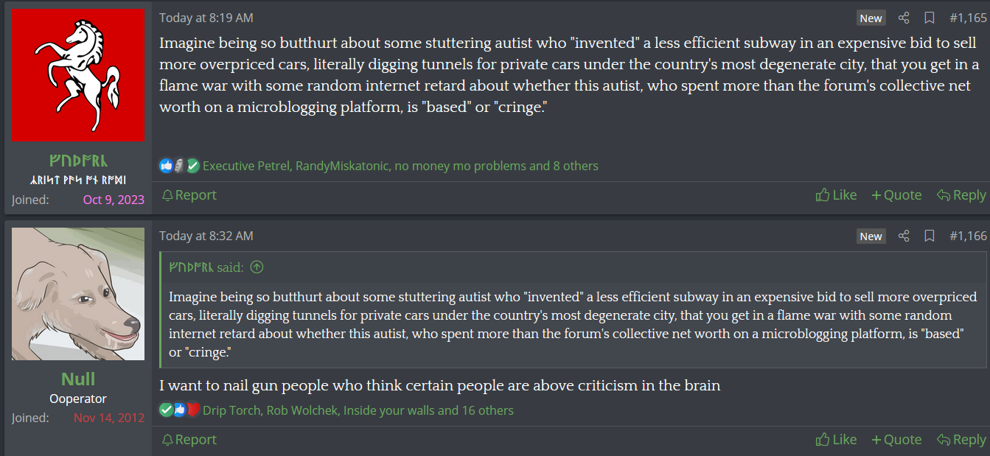Image resolution: width=990 pixels, height=456 pixels.
Task: Click share icon on post #1,165
Action: click(904, 18)
